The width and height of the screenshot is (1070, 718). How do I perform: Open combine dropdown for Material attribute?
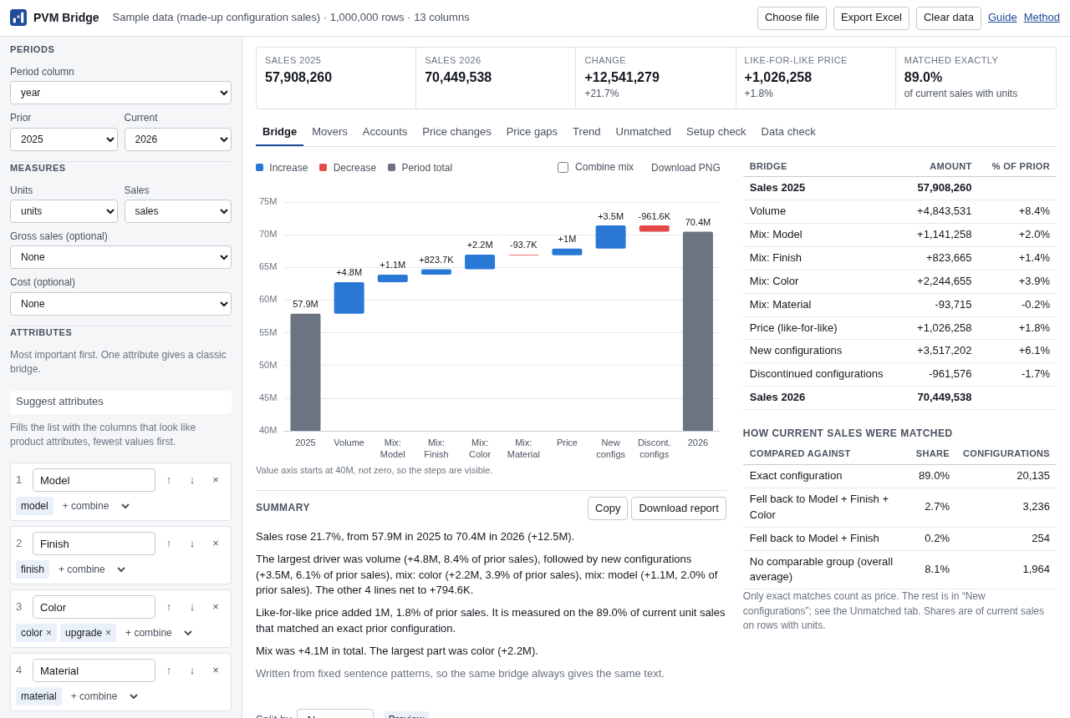point(104,696)
